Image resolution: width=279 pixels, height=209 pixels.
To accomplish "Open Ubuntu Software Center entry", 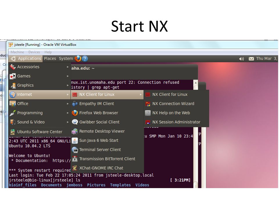I will tap(40, 132).
